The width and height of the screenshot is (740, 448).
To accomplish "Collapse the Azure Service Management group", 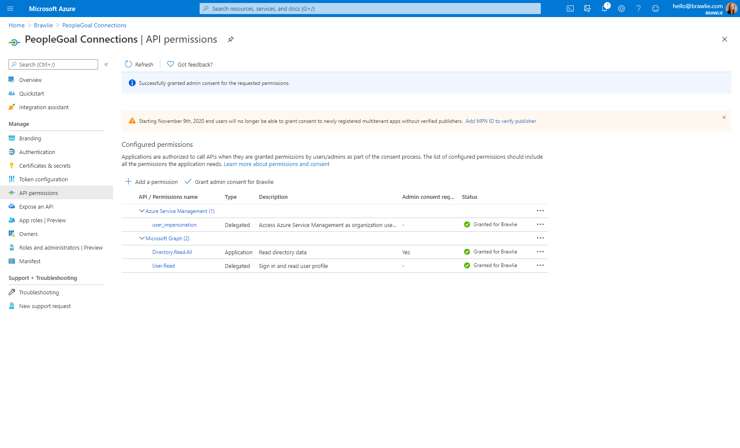I will tap(142, 211).
